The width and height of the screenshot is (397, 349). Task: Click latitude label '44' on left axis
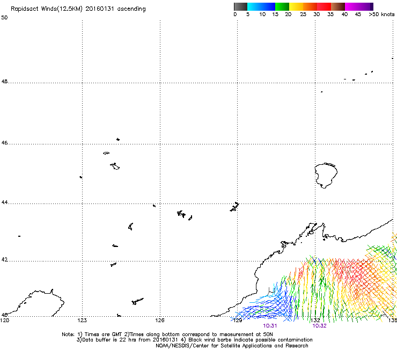pos(4,202)
